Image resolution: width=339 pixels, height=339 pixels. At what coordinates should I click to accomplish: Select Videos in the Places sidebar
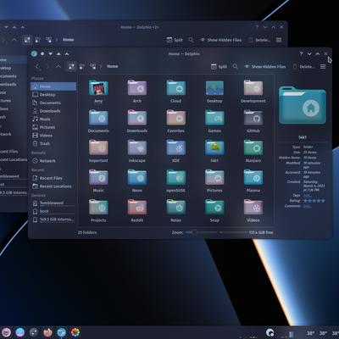click(53, 136)
